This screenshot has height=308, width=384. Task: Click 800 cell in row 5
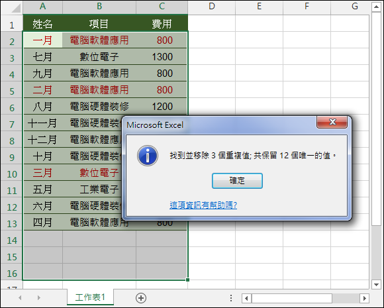pyautogui.click(x=162, y=89)
